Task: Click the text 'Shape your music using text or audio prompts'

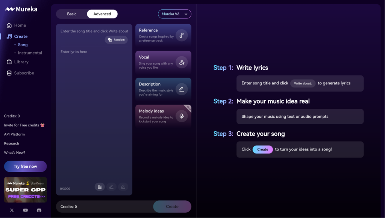Action: point(285,117)
